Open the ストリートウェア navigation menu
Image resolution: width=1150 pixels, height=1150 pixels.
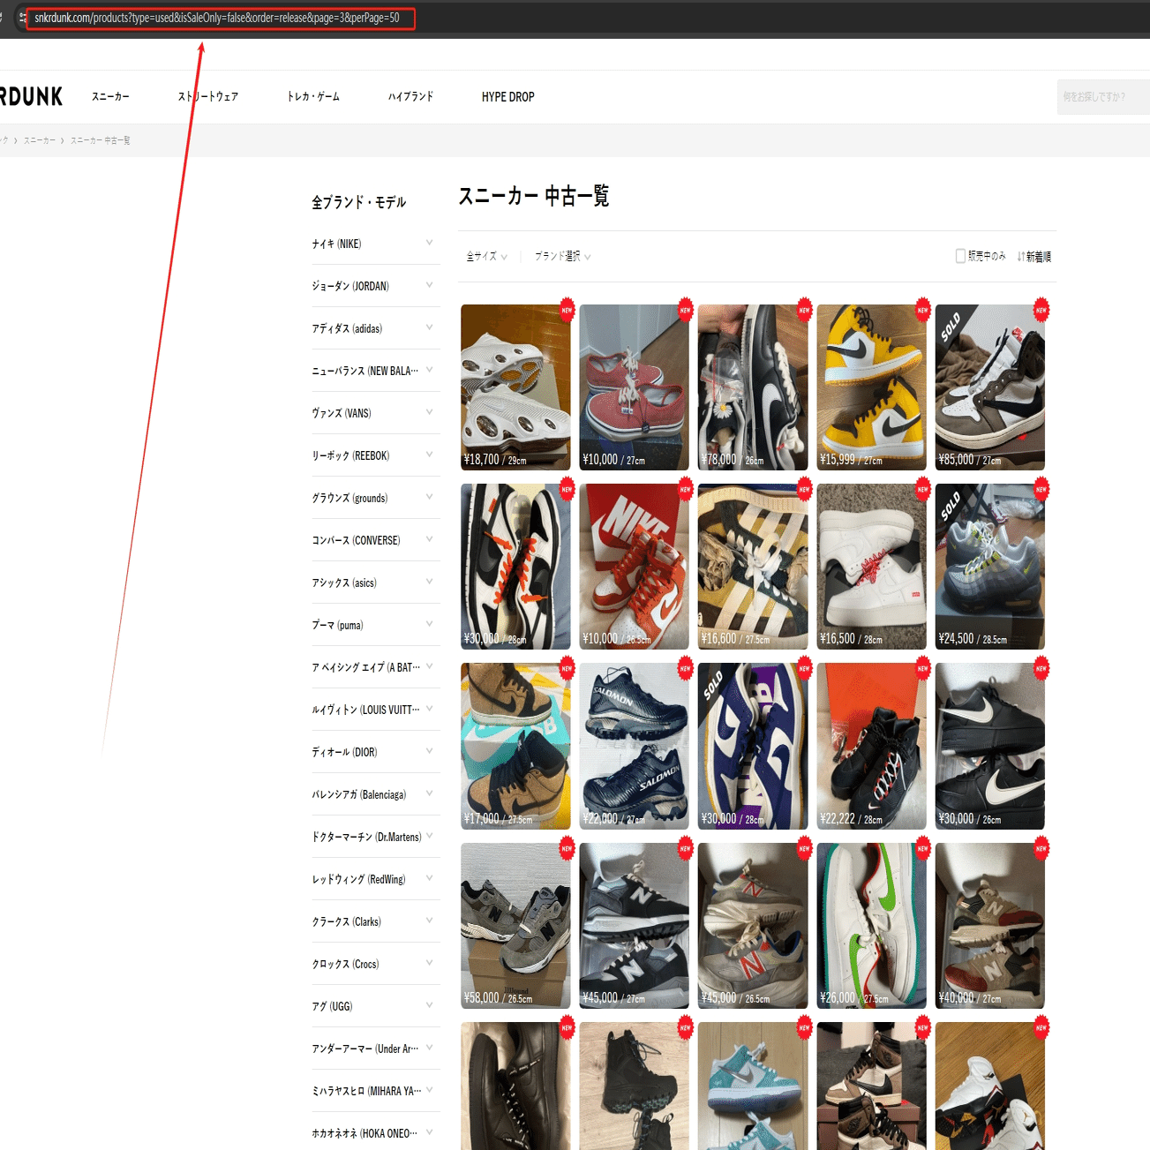click(x=208, y=96)
